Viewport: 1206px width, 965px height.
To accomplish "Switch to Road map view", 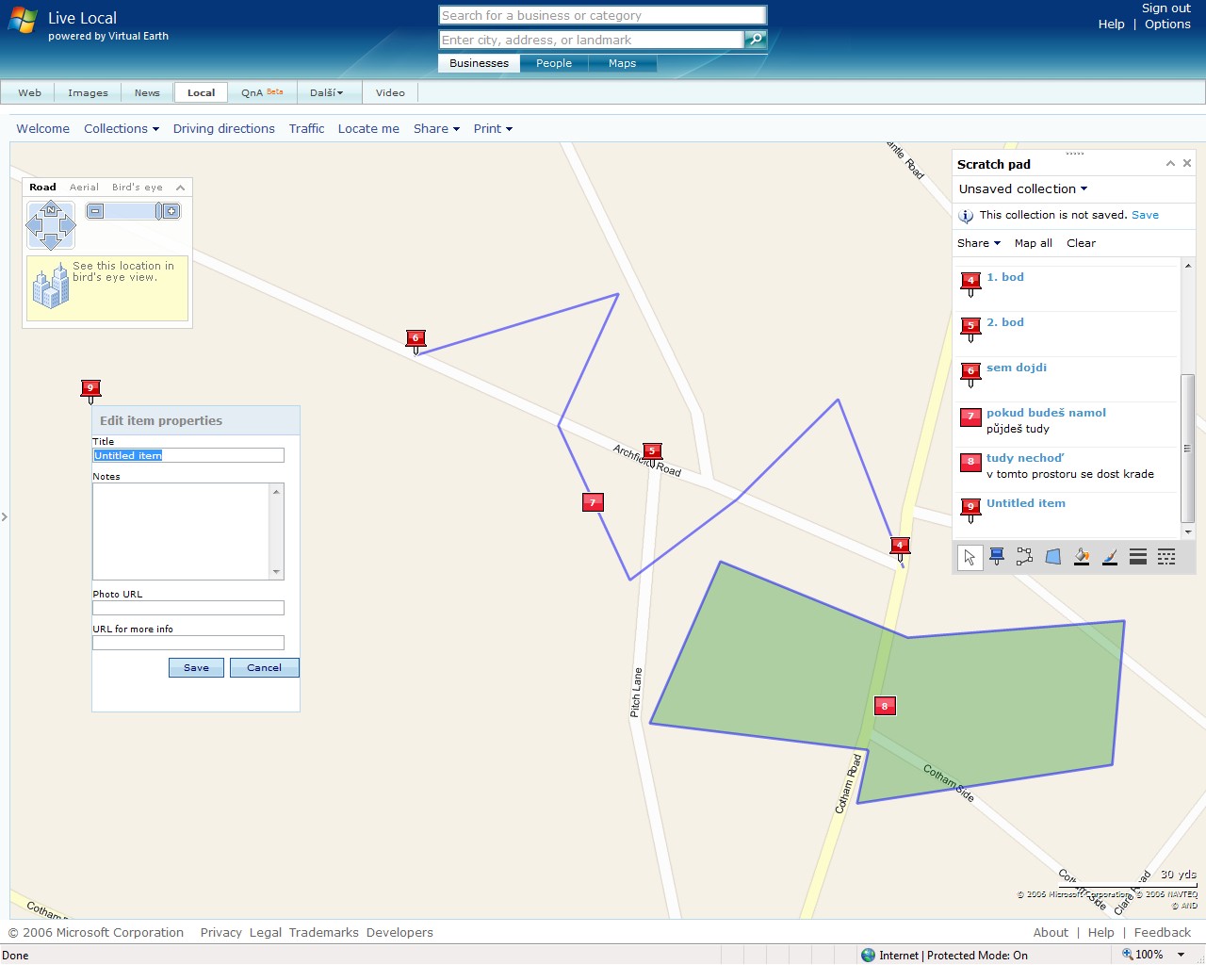I will coord(42,188).
